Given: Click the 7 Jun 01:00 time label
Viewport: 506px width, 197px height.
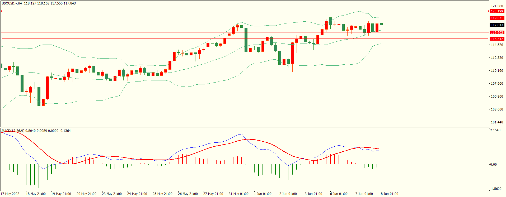Looking at the screenshot, I should 364,194.
